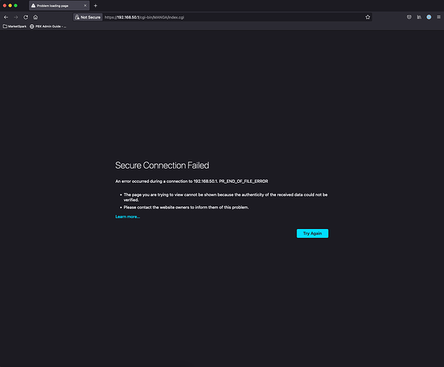The image size is (444, 367).
Task: Click the Secure Connection Failed heading
Action: (162, 165)
